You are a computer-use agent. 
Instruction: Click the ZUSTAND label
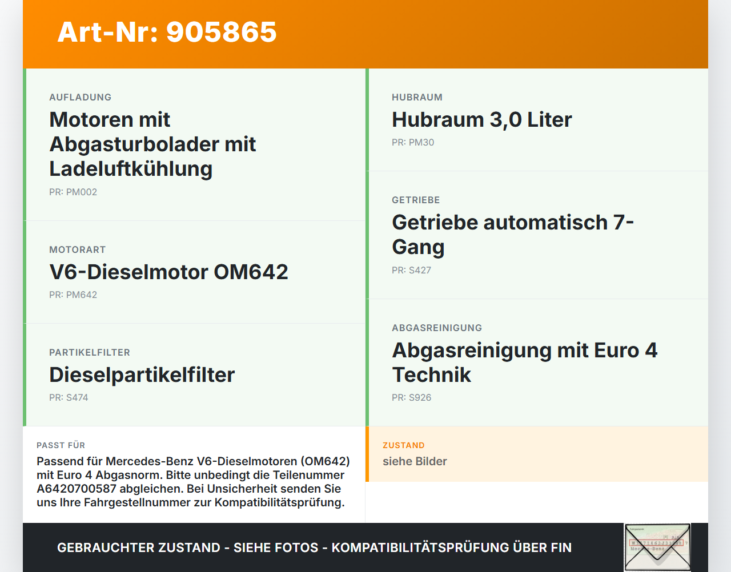403,445
